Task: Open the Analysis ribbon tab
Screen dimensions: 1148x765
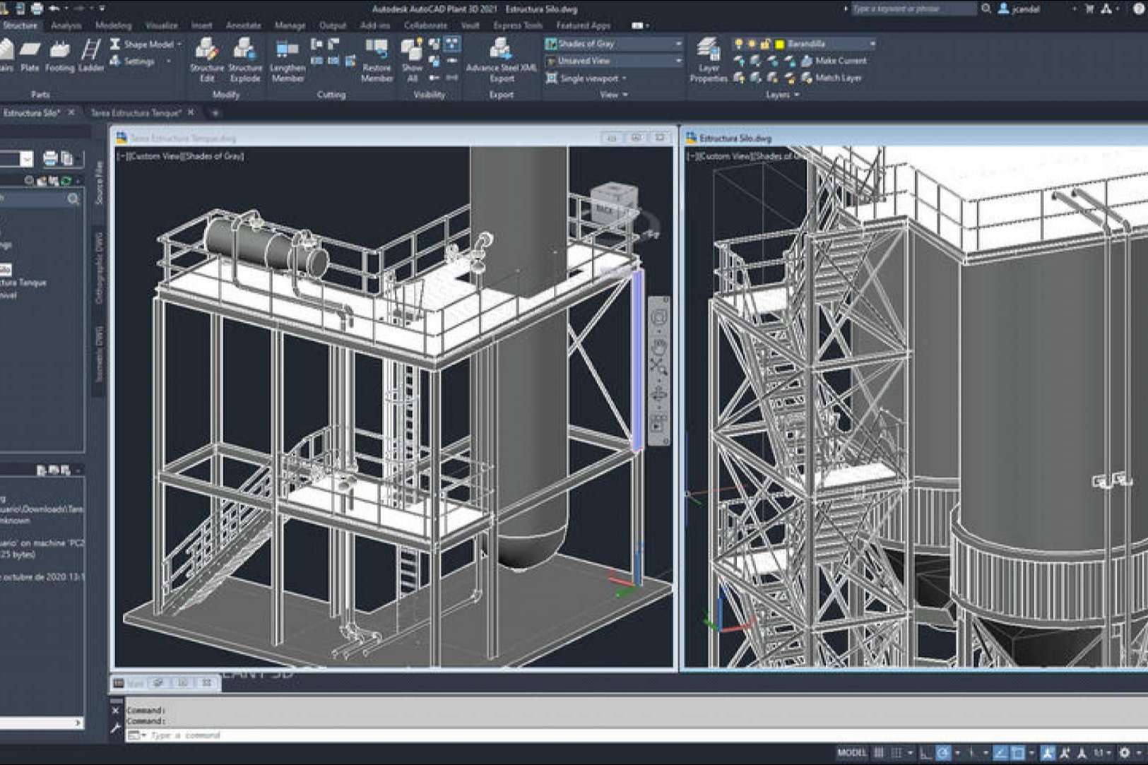Action: (66, 25)
